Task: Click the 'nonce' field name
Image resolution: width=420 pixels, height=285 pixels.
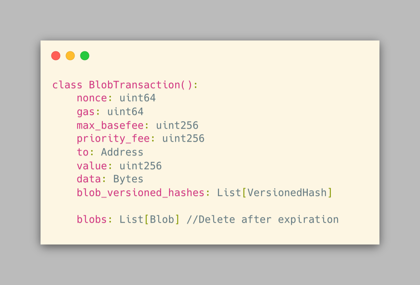Action: pyautogui.click(x=92, y=98)
